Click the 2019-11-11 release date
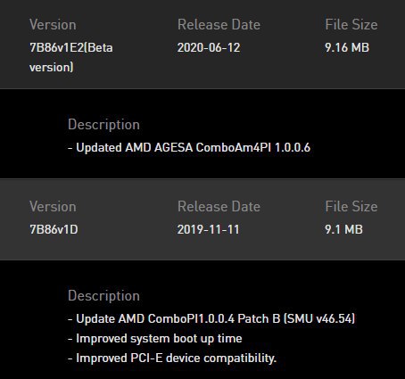 [x=208, y=229]
